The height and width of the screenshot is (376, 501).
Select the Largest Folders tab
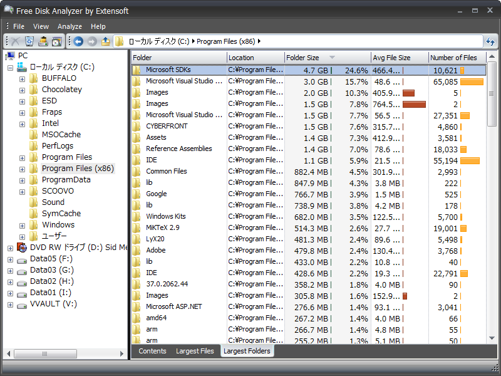(247, 351)
